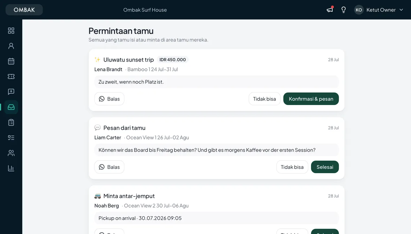411x234 pixels.
Task: Click Tidak bisa on Uluwatu sunset trip
Action: tap(264, 99)
